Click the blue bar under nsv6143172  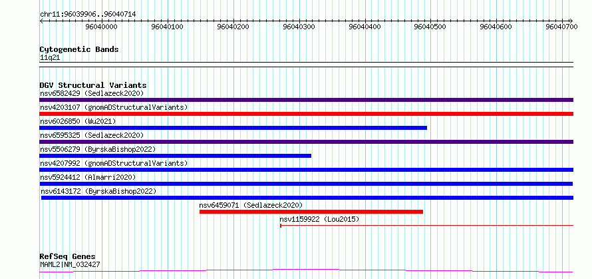click(307, 198)
